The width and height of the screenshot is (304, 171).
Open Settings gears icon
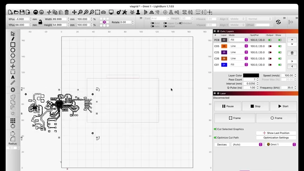tap(119, 12)
